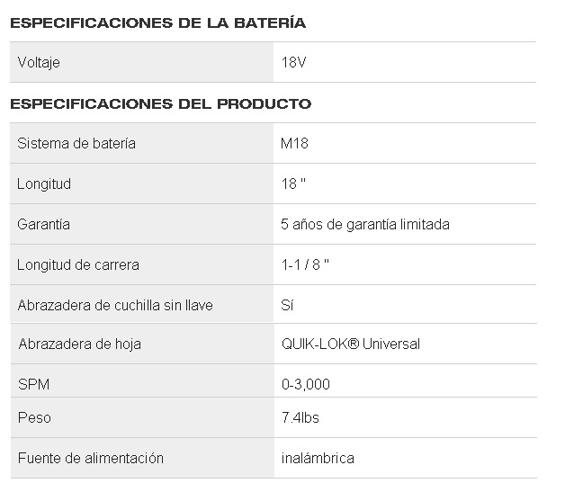Select the 'Voltaje' row label

pyautogui.click(x=40, y=63)
